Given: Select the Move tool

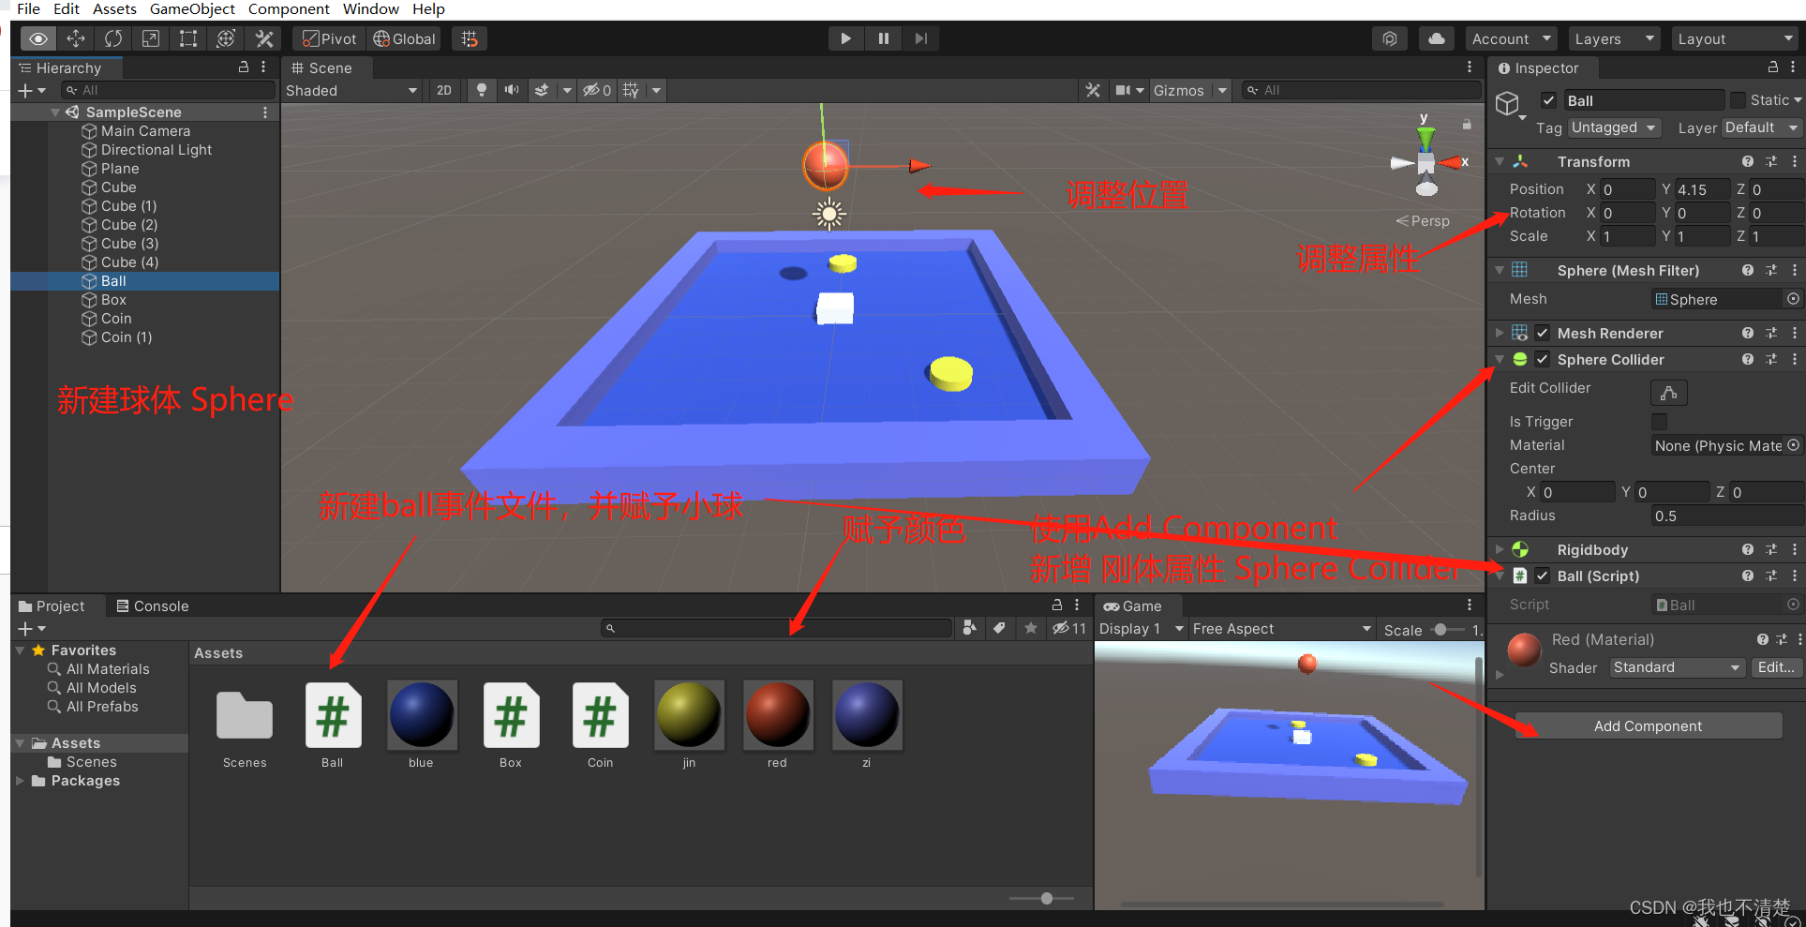Looking at the screenshot, I should coord(76,38).
